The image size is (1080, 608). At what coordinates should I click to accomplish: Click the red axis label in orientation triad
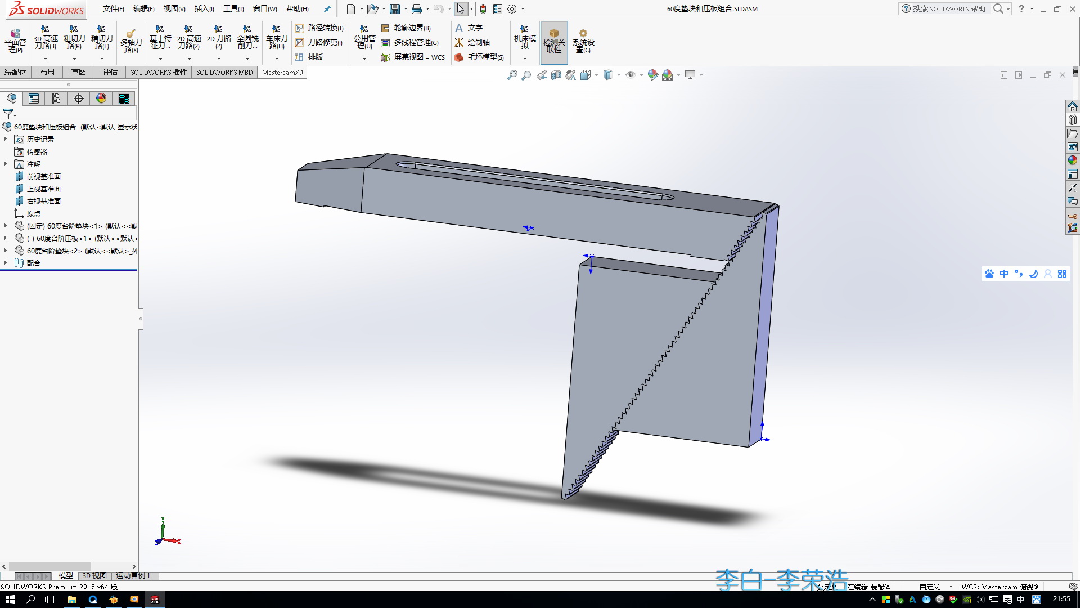point(179,542)
